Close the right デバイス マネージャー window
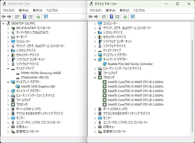 189,4
